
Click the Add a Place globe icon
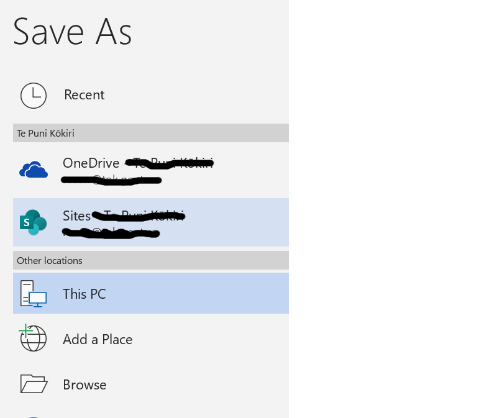(33, 338)
